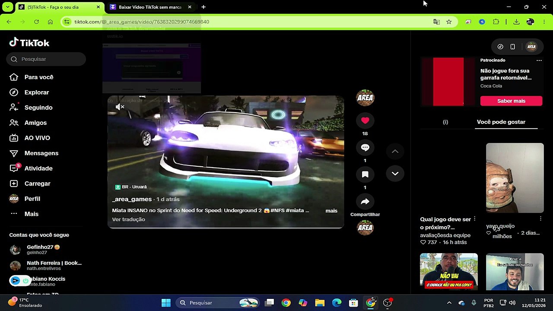The image size is (553, 311).
Task: Like the video with the heart icon
Action: pos(365,121)
